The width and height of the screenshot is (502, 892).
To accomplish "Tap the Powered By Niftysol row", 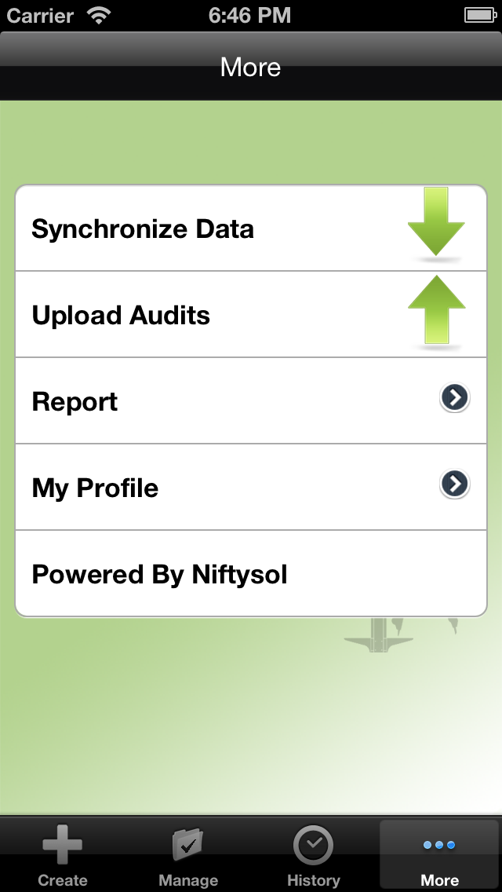I will pyautogui.click(x=159, y=575).
